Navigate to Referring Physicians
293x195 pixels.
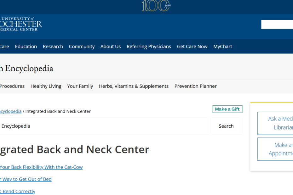[149, 47]
